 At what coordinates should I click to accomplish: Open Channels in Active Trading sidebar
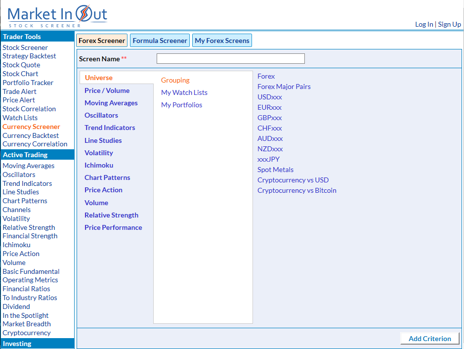click(x=17, y=210)
